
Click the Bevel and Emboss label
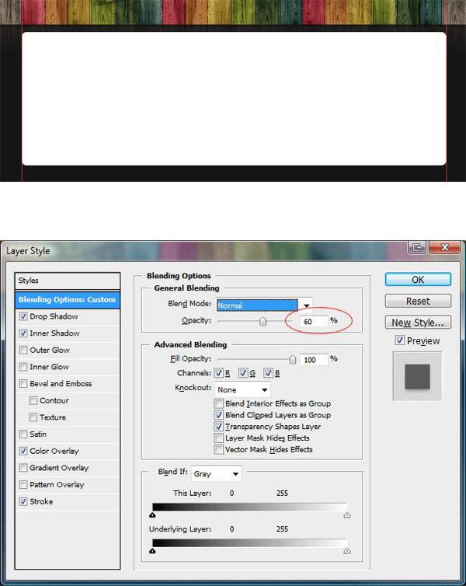pos(61,383)
